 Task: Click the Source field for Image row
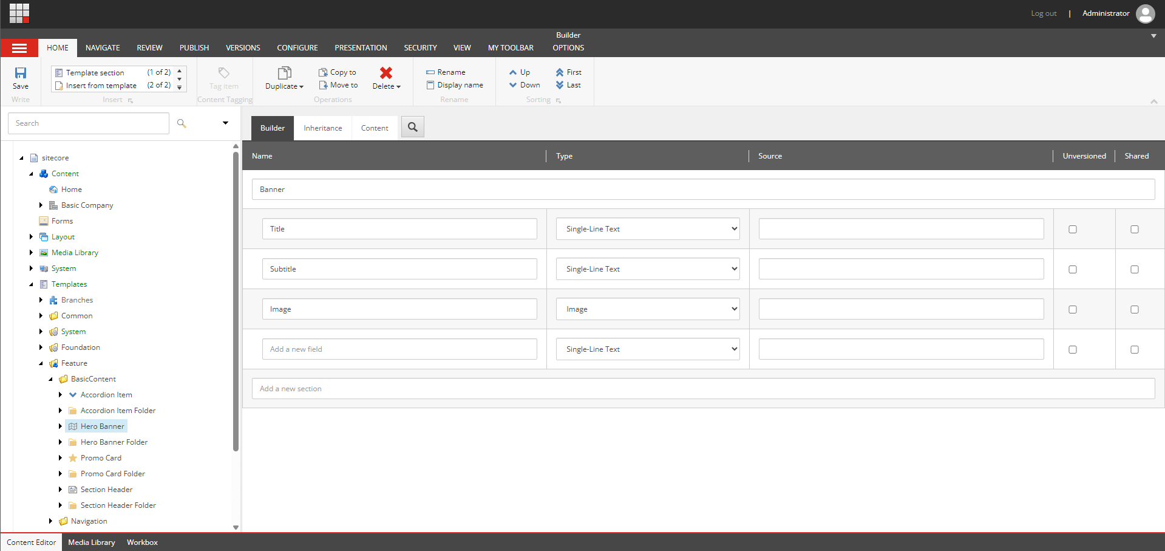pos(901,309)
